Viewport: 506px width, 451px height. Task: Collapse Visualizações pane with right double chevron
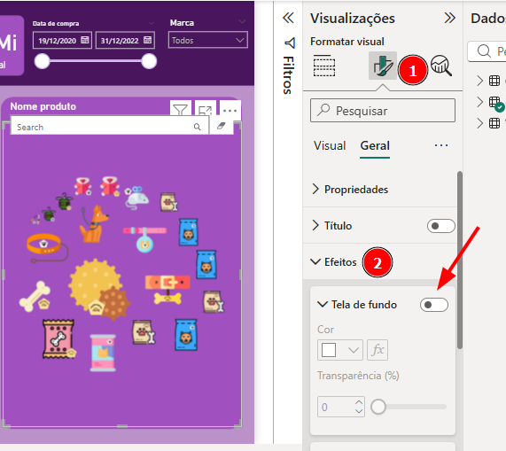[x=449, y=18]
